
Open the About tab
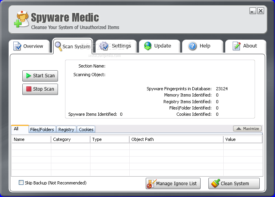tap(246, 46)
